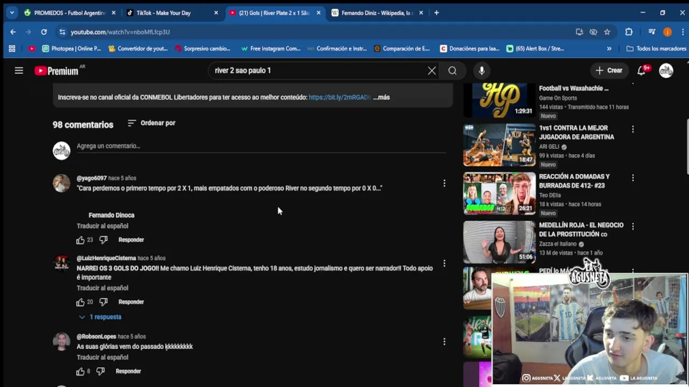The width and height of the screenshot is (689, 387).
Task: Clear the search box with X icon
Action: [x=432, y=70]
